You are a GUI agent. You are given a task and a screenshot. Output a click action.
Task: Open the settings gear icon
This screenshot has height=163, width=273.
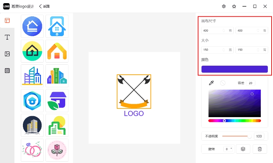(224, 7)
